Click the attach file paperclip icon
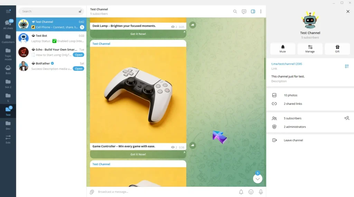 92,192
